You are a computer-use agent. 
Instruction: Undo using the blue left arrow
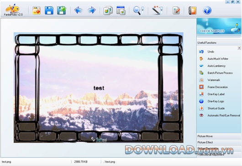(78, 10)
